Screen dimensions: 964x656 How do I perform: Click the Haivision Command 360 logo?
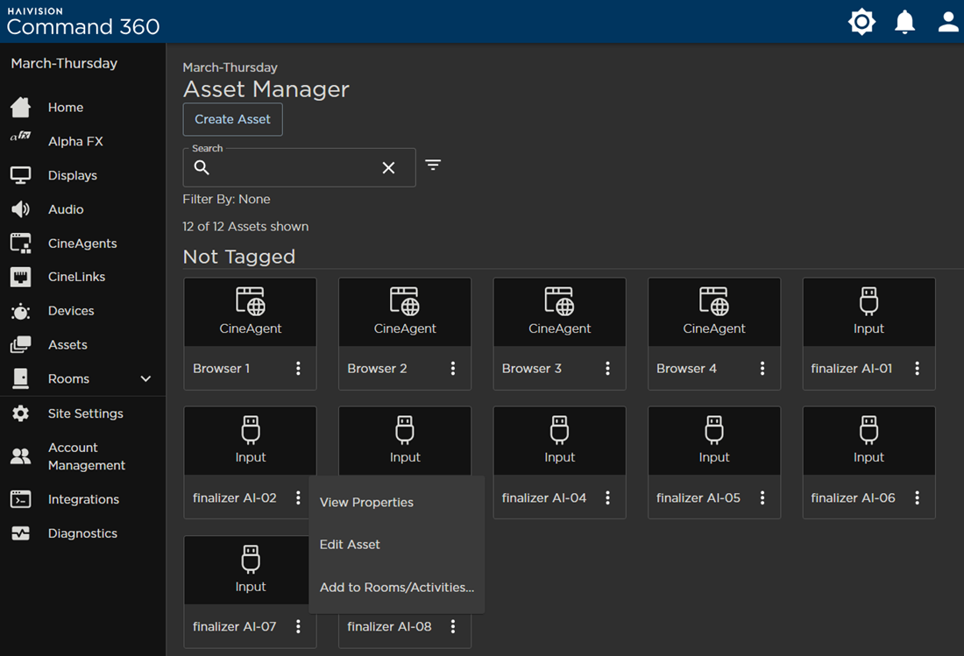pyautogui.click(x=83, y=21)
